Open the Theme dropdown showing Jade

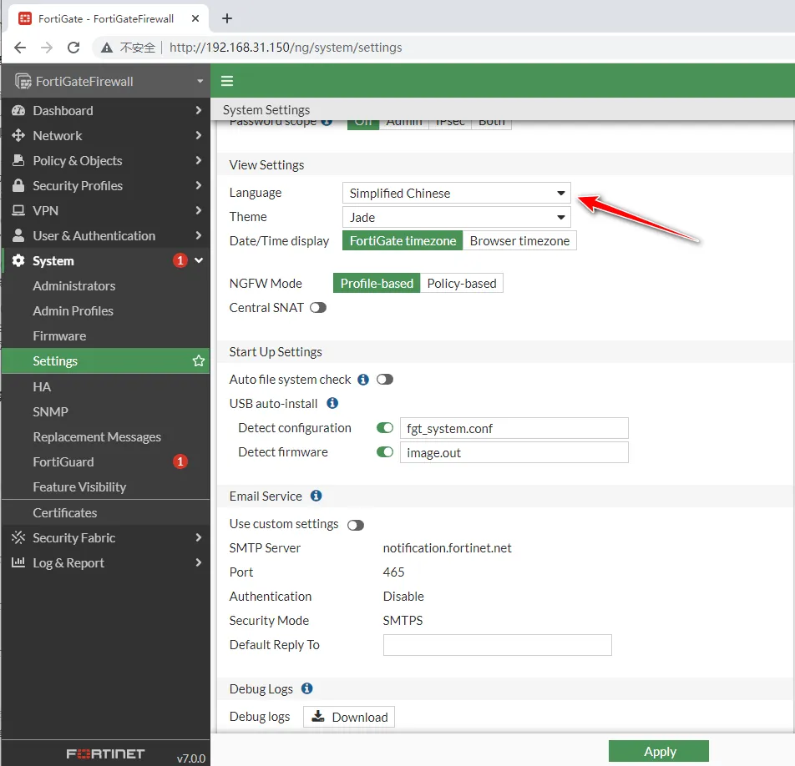point(456,217)
